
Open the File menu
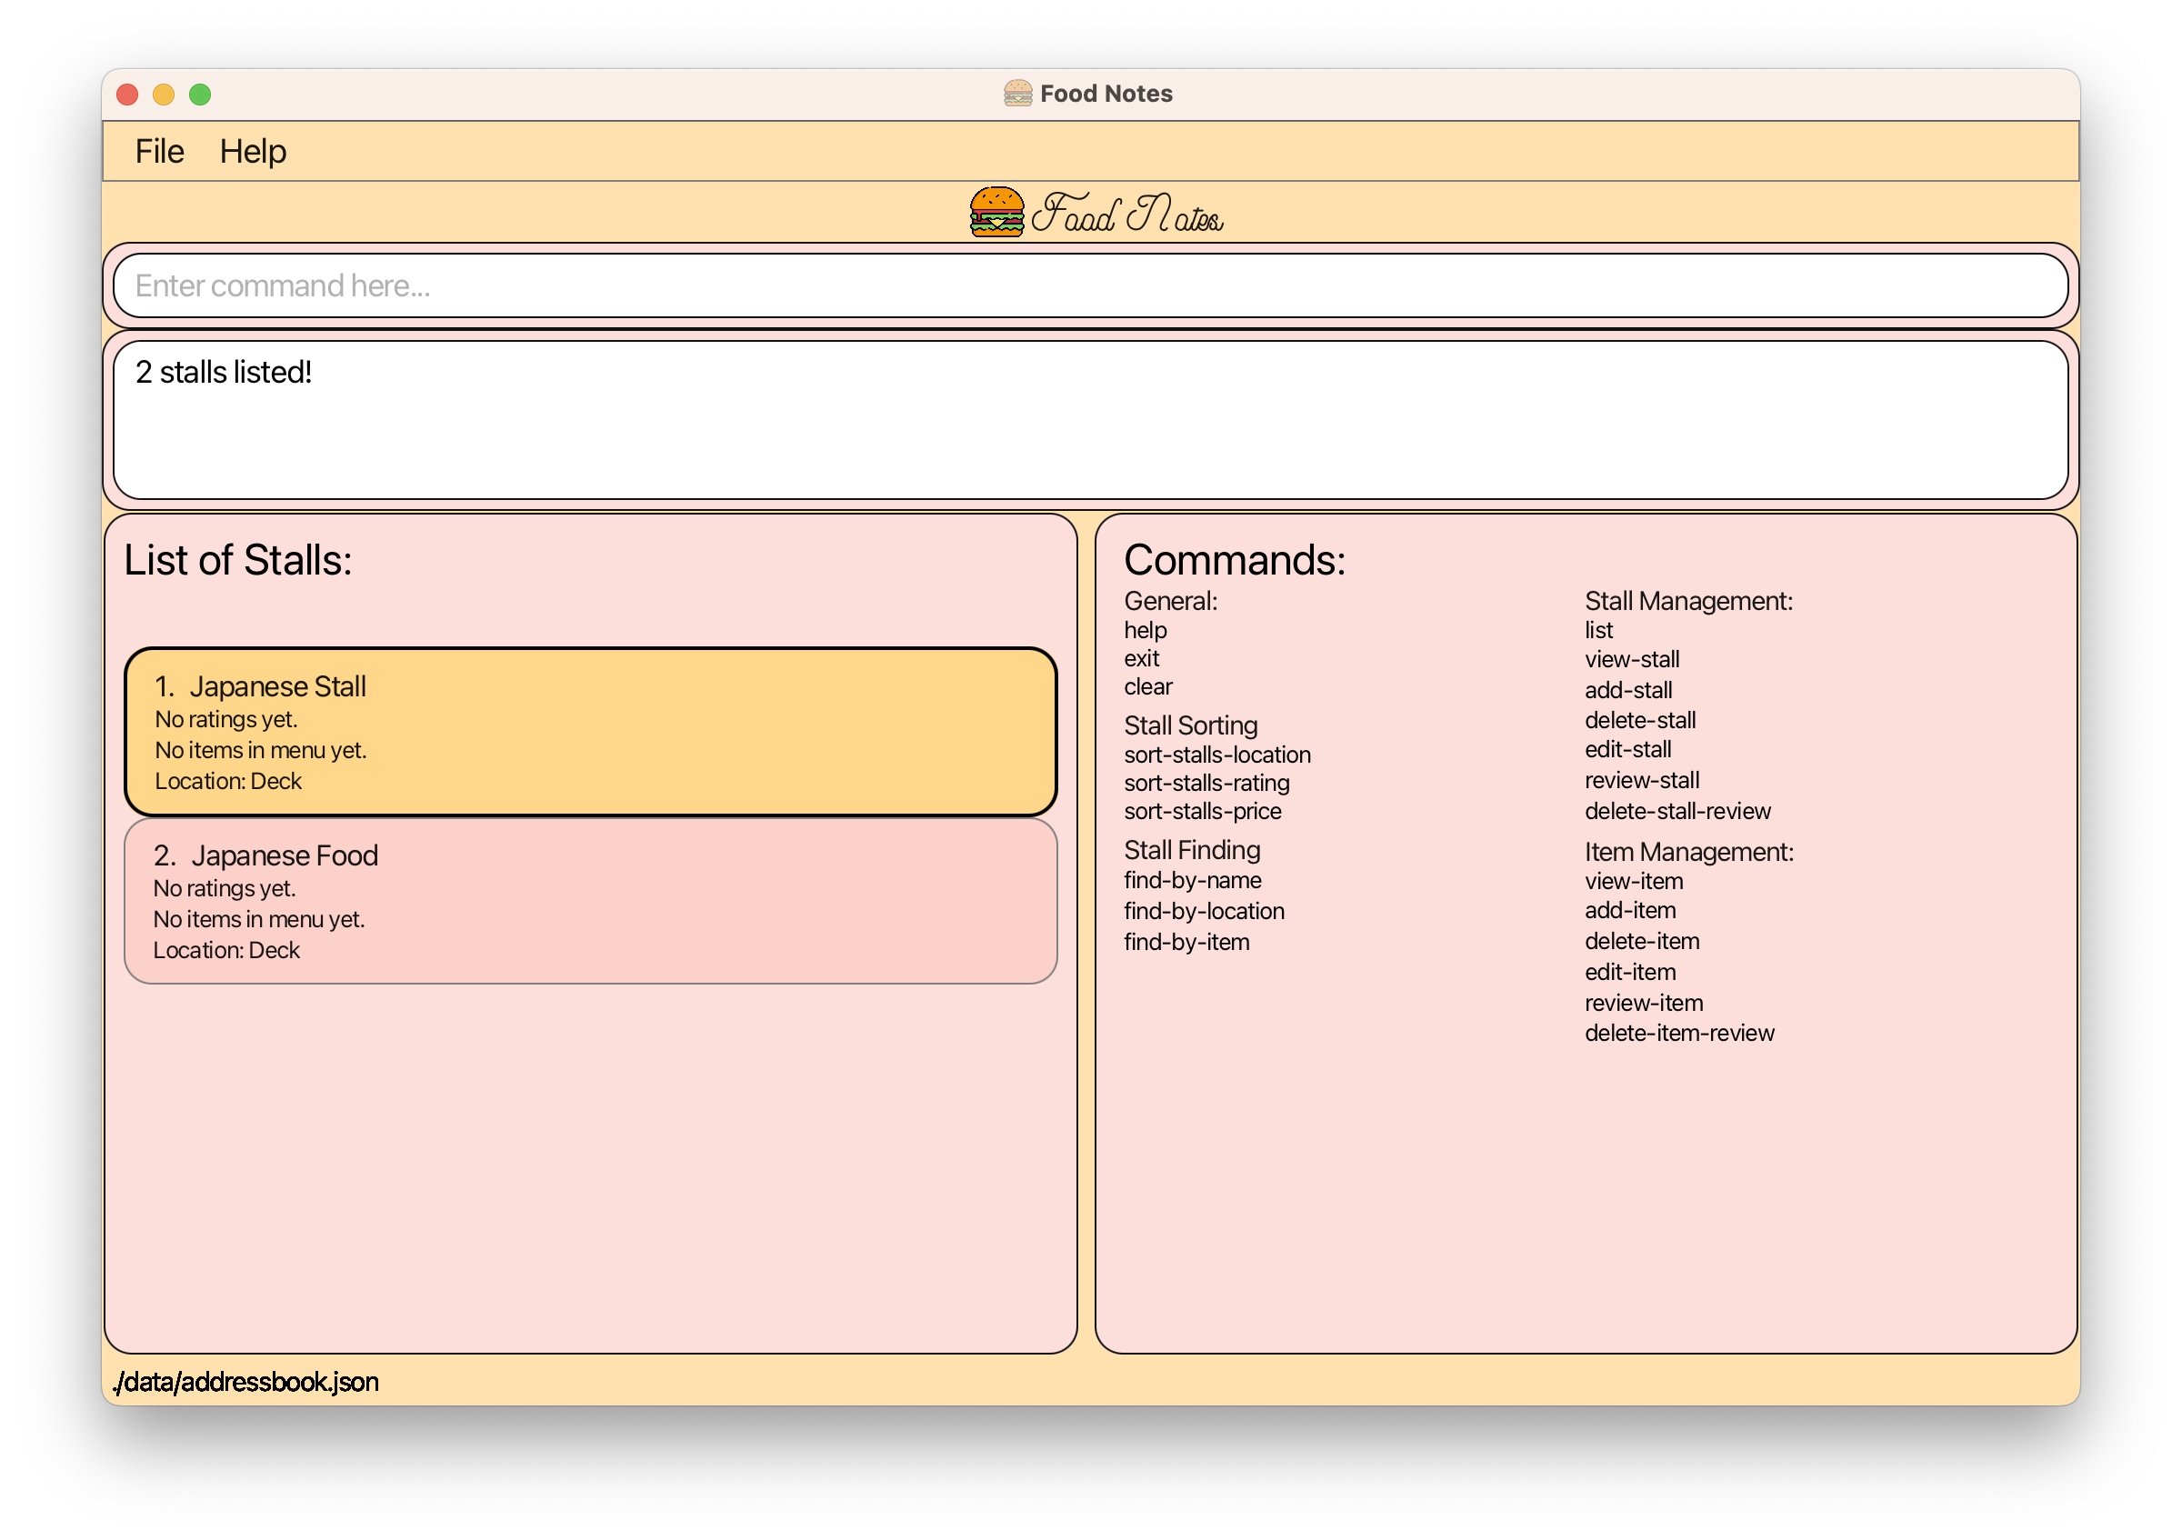coord(159,151)
